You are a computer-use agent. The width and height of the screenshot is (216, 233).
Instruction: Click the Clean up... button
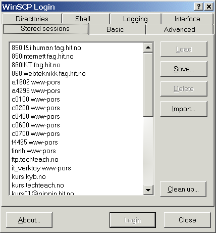coord(183,189)
